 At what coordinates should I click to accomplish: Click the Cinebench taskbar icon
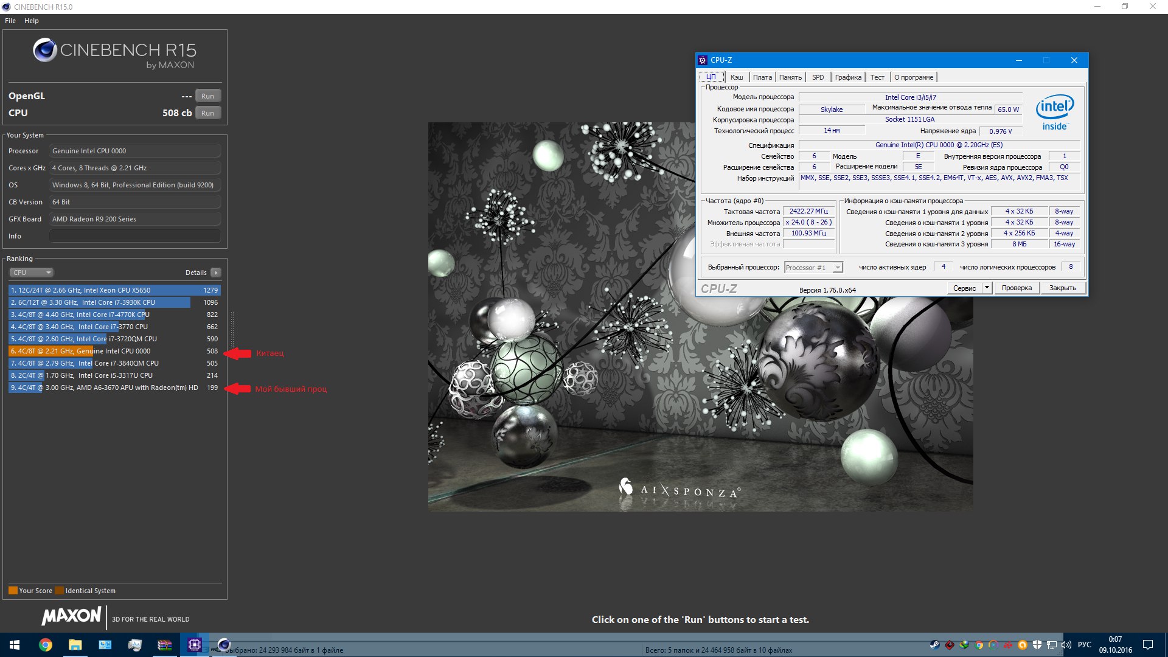point(224,644)
